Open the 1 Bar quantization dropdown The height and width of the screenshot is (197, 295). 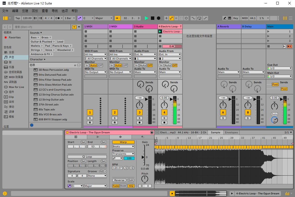point(70,18)
